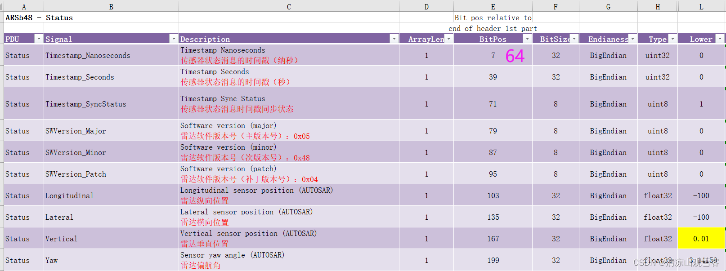Select BitPos cell with value 7
This screenshot has width=726, height=271.
[x=493, y=55]
